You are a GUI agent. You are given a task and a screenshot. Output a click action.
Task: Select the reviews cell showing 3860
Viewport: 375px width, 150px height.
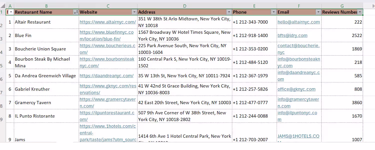(x=342, y=102)
